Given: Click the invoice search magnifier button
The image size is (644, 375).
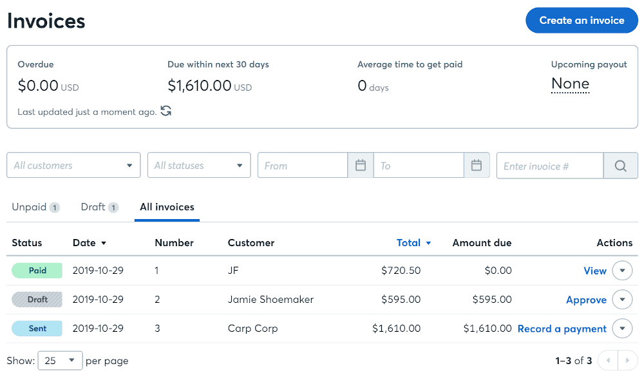Looking at the screenshot, I should (x=621, y=166).
